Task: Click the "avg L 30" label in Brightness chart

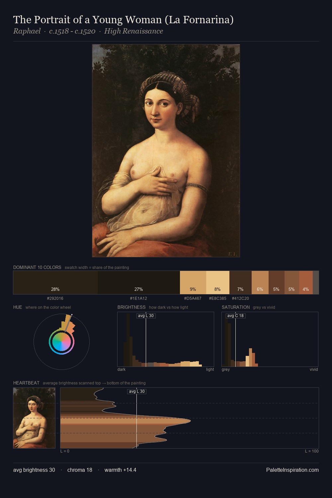Action: point(146,316)
